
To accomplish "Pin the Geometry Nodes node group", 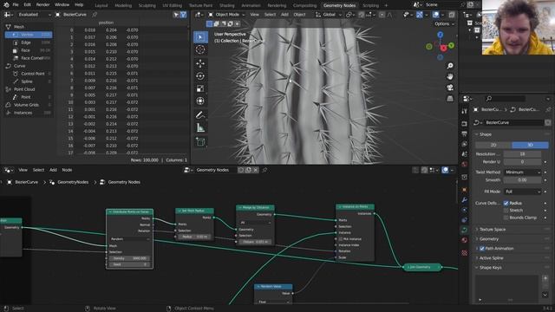I will (x=264, y=170).
